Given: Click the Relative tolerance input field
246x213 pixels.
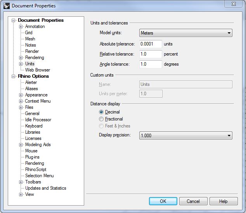Looking at the screenshot, I should coord(151,54).
